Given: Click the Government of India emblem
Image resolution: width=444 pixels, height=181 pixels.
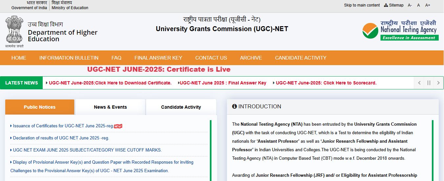Looking at the screenshot, I should pos(14,32).
